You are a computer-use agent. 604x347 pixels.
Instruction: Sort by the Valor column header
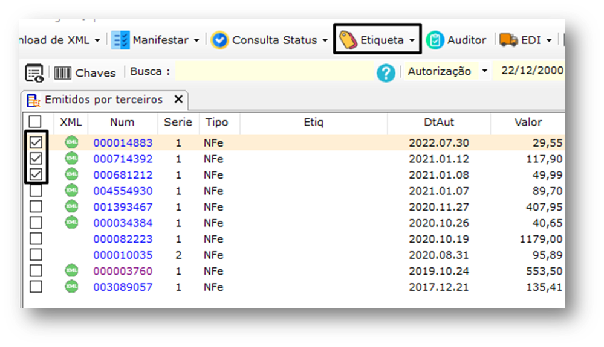(x=528, y=122)
